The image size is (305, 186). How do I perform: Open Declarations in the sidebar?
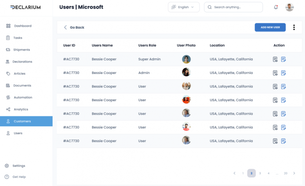(x=22, y=62)
